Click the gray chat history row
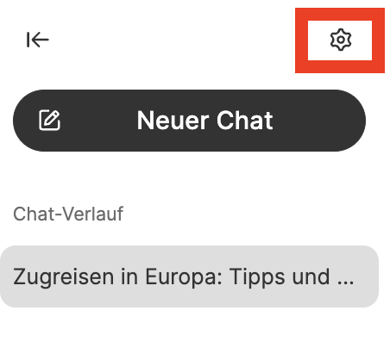Image resolution: width=390 pixels, height=348 pixels. (189, 277)
